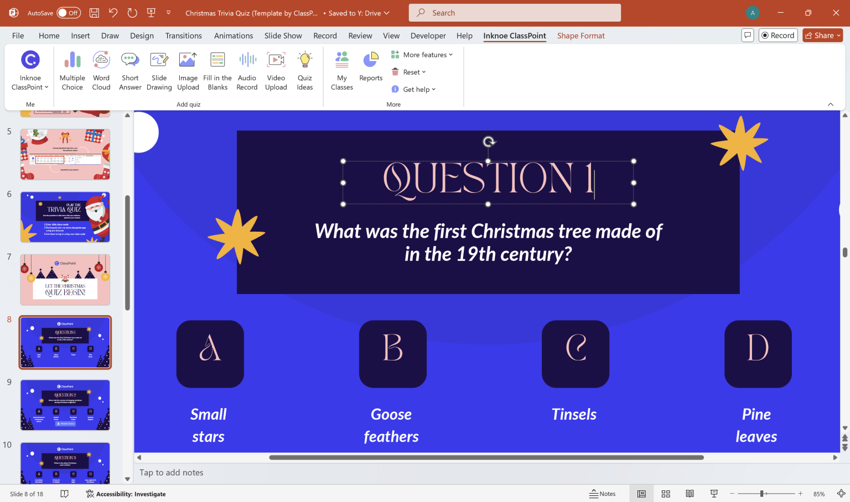The image size is (850, 502).
Task: Open the Shape Format tab
Action: coord(581,35)
